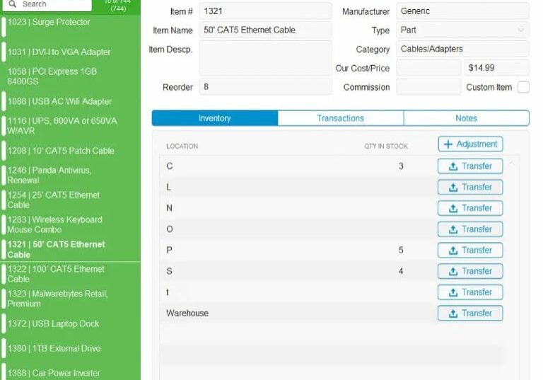543x380 pixels.
Task: Click quantity 4 in location S row
Action: click(x=401, y=271)
